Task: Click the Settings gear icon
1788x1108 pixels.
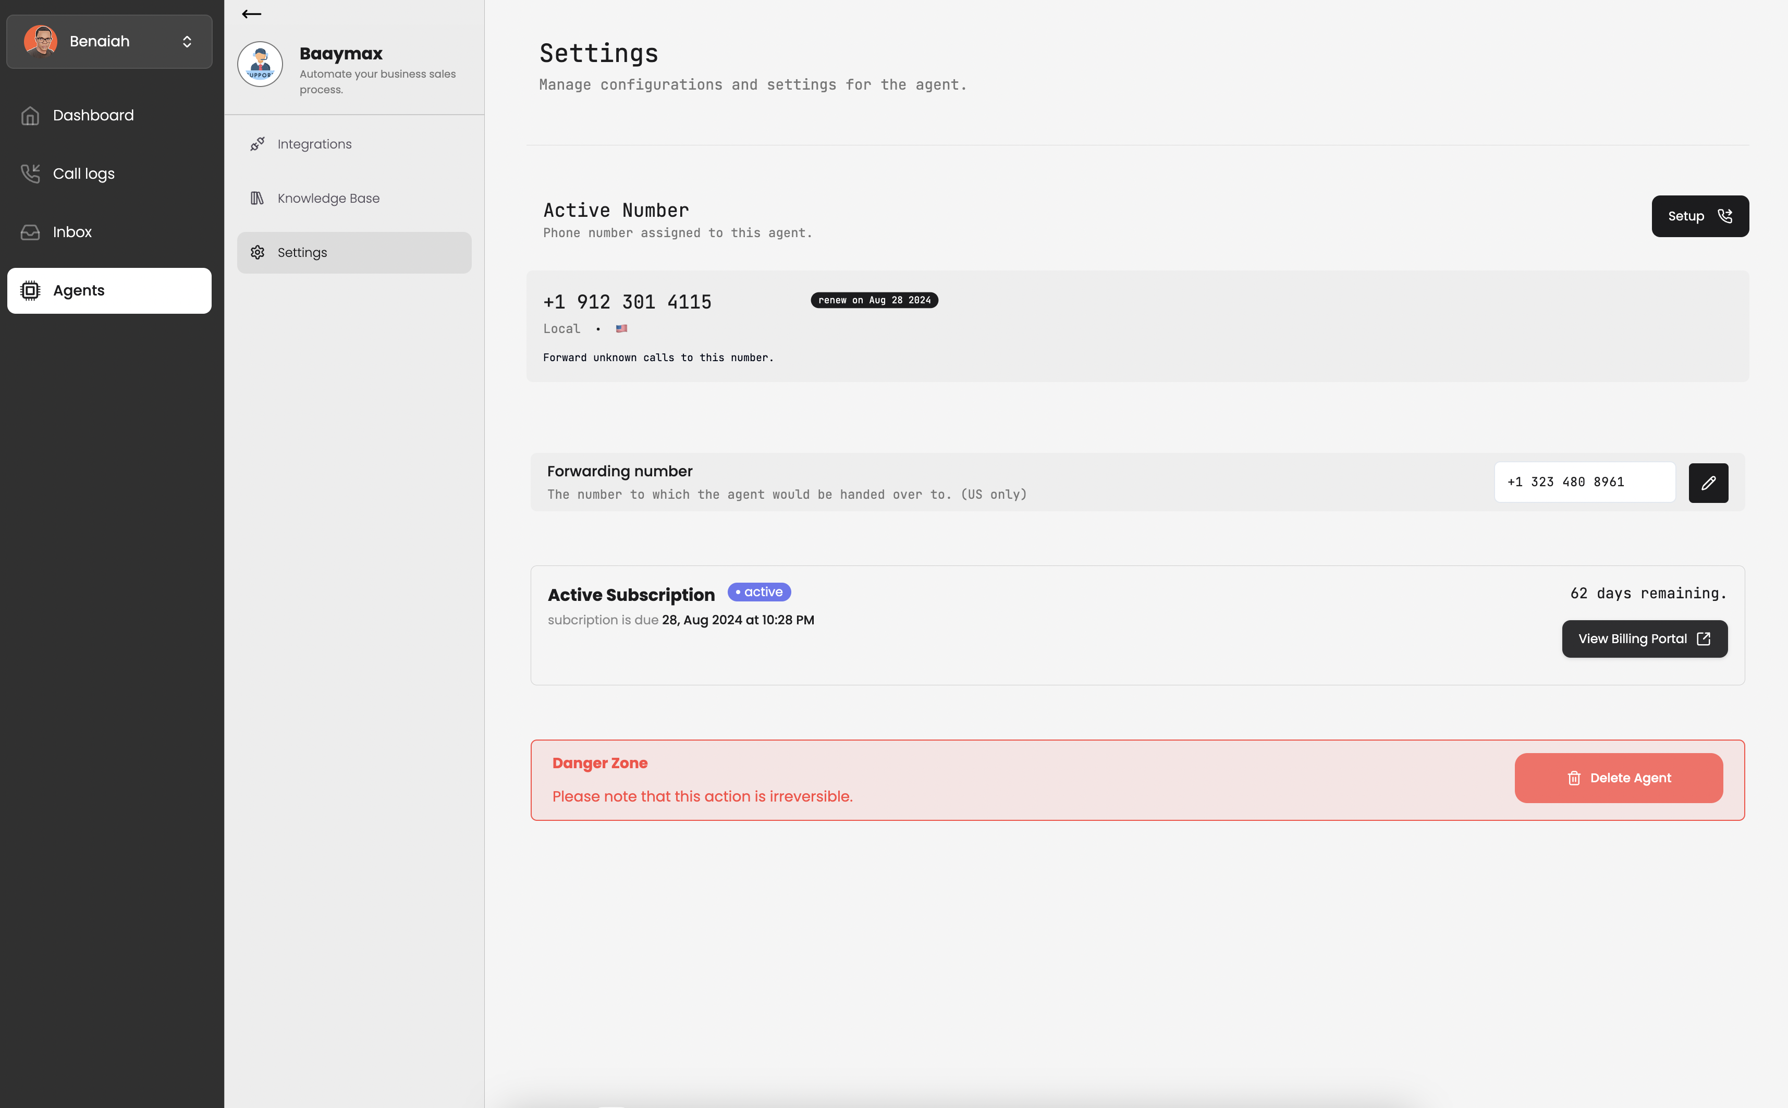Action: (257, 253)
